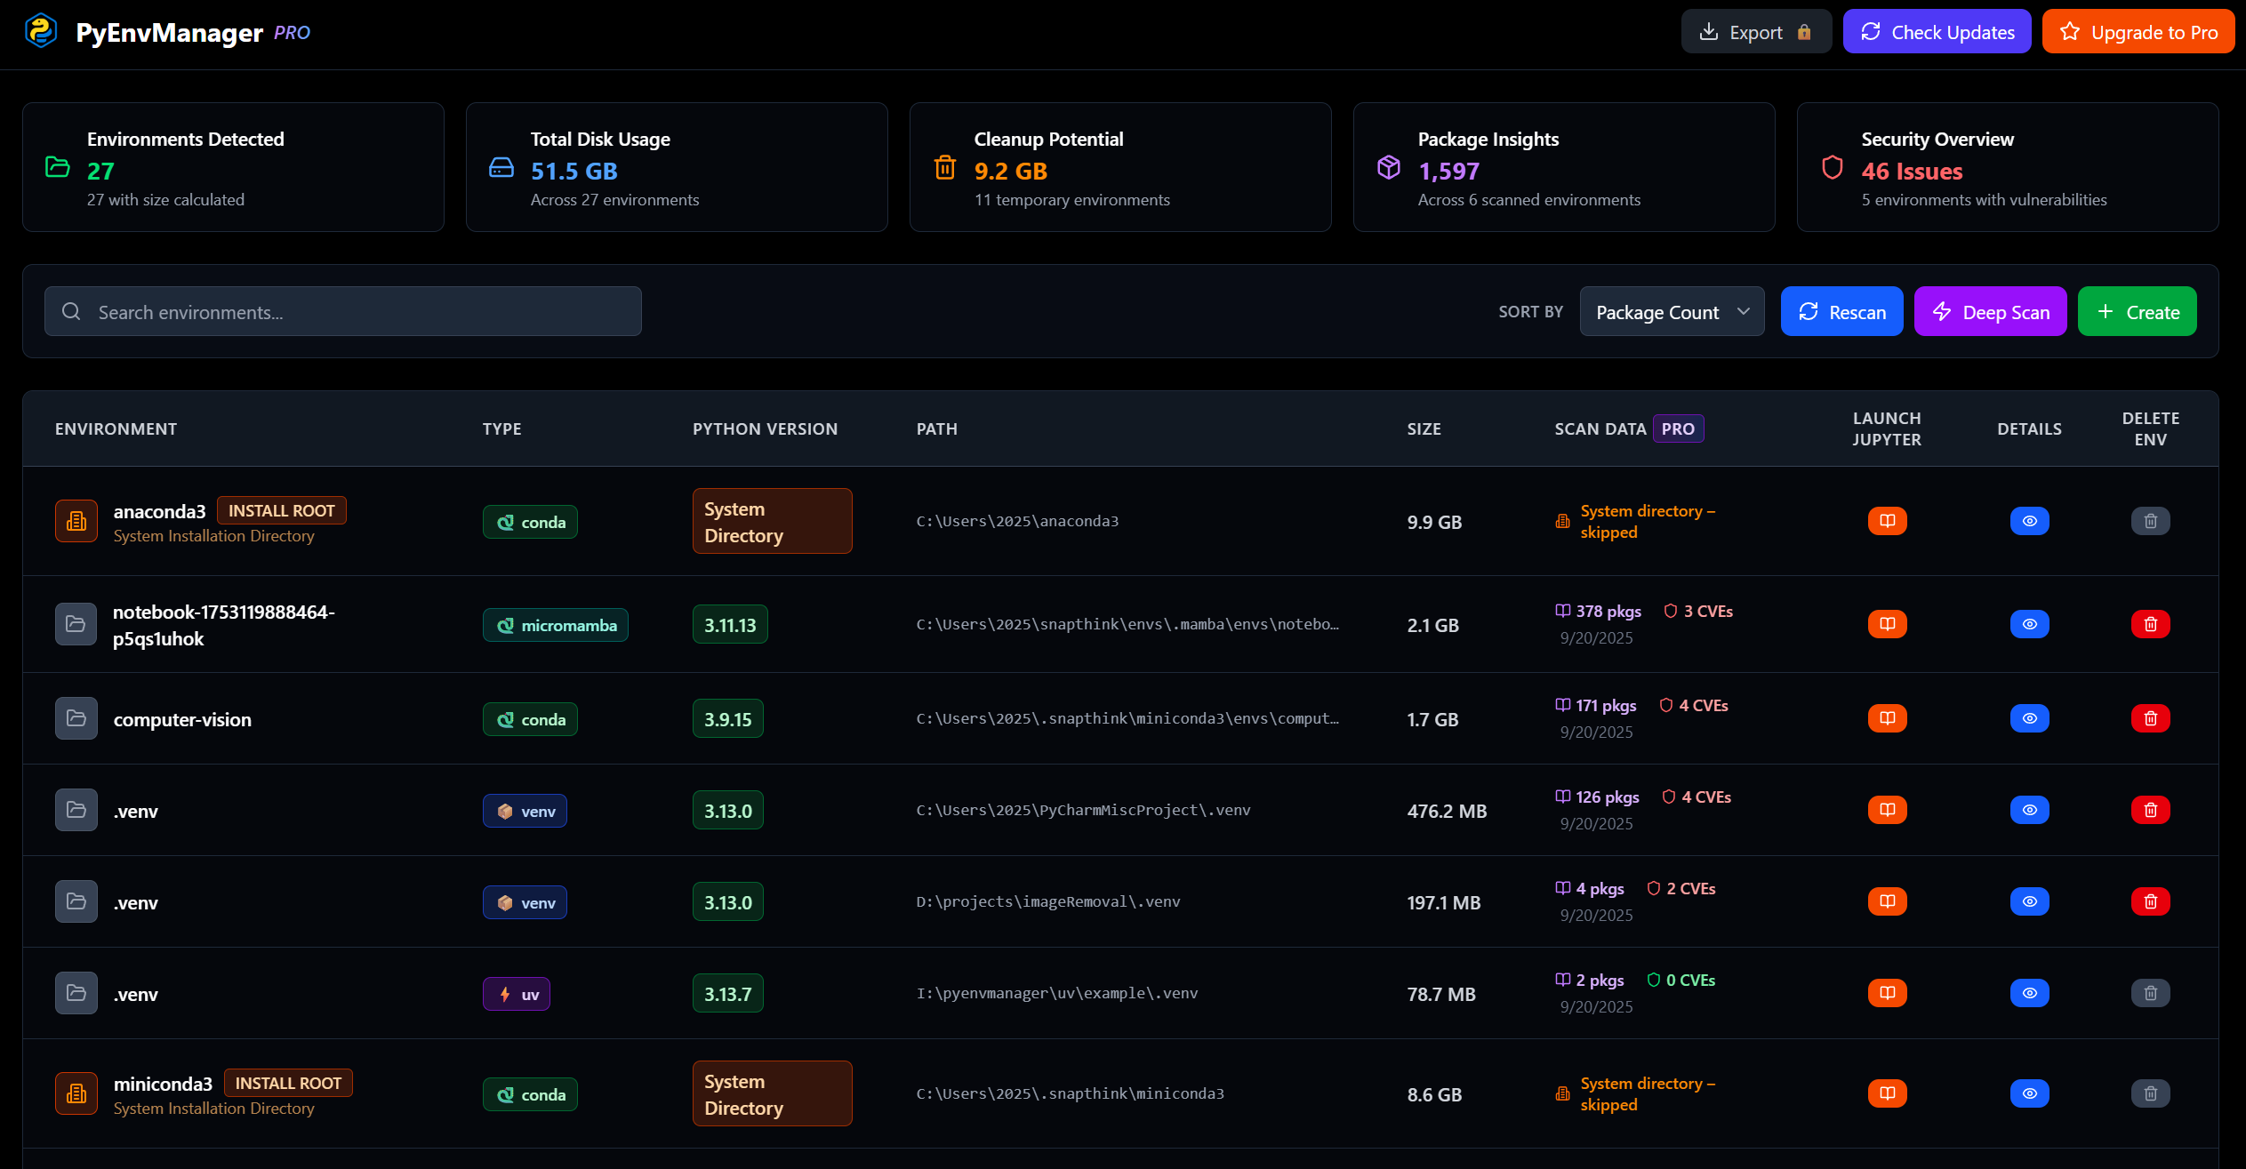The width and height of the screenshot is (2246, 1169).
Task: Click Upgrade to Pro button
Action: tap(2138, 32)
